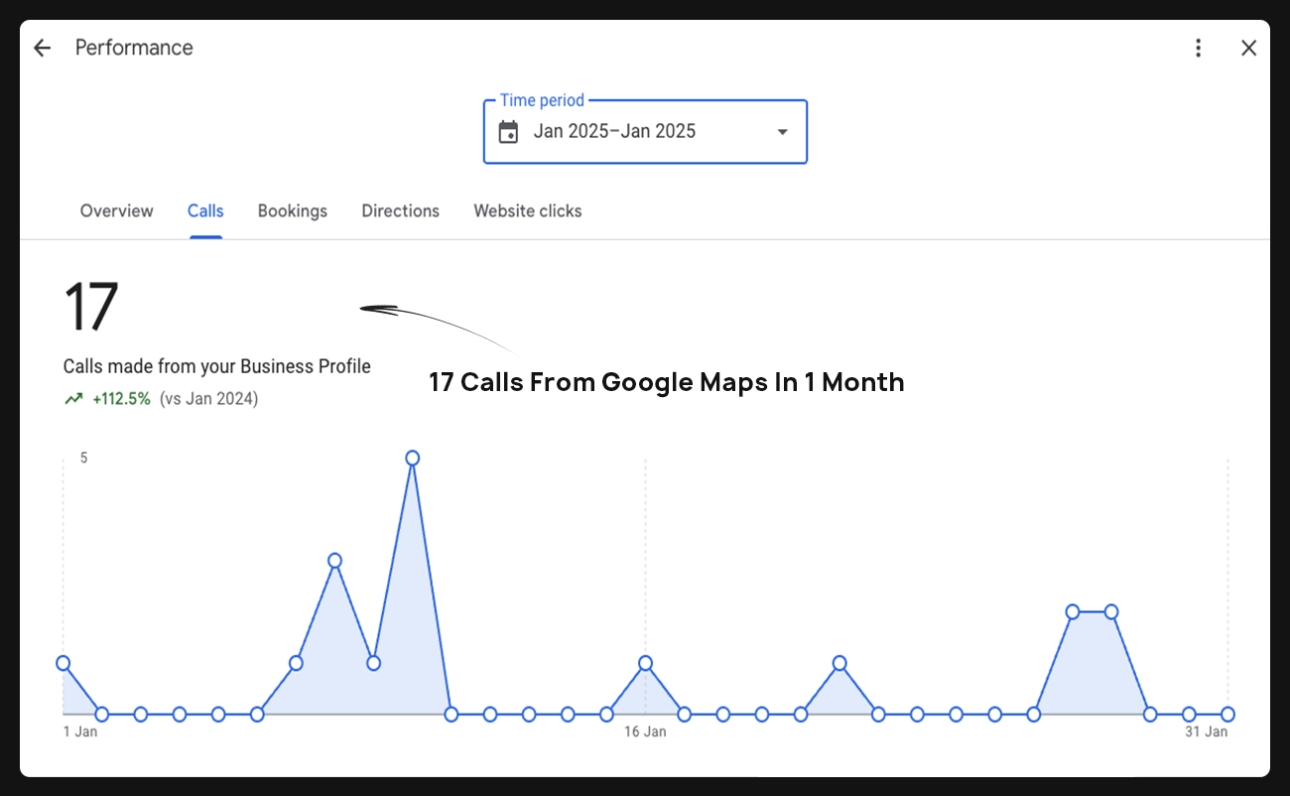Click the +112.5% change percentage

(121, 399)
